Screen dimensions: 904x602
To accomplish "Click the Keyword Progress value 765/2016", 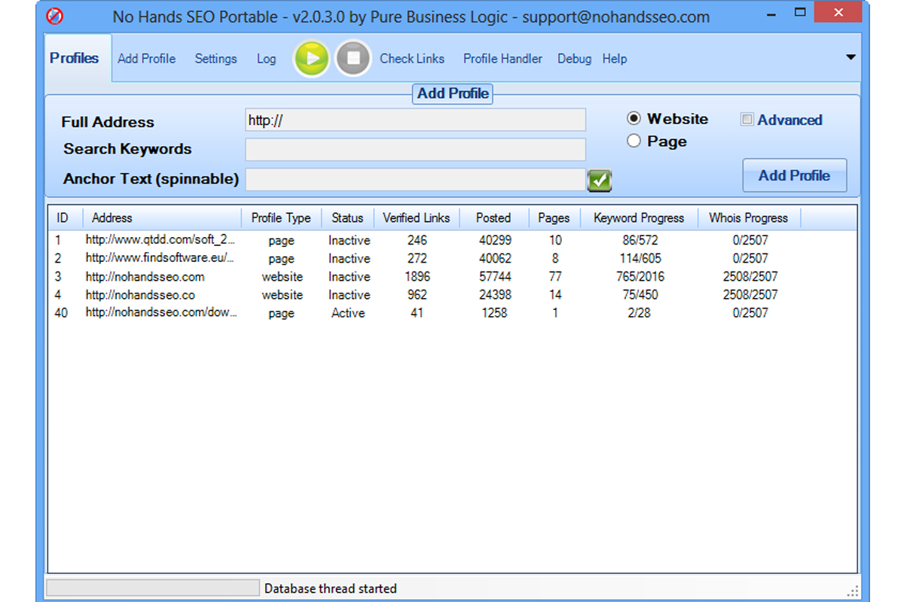I will (x=639, y=277).
